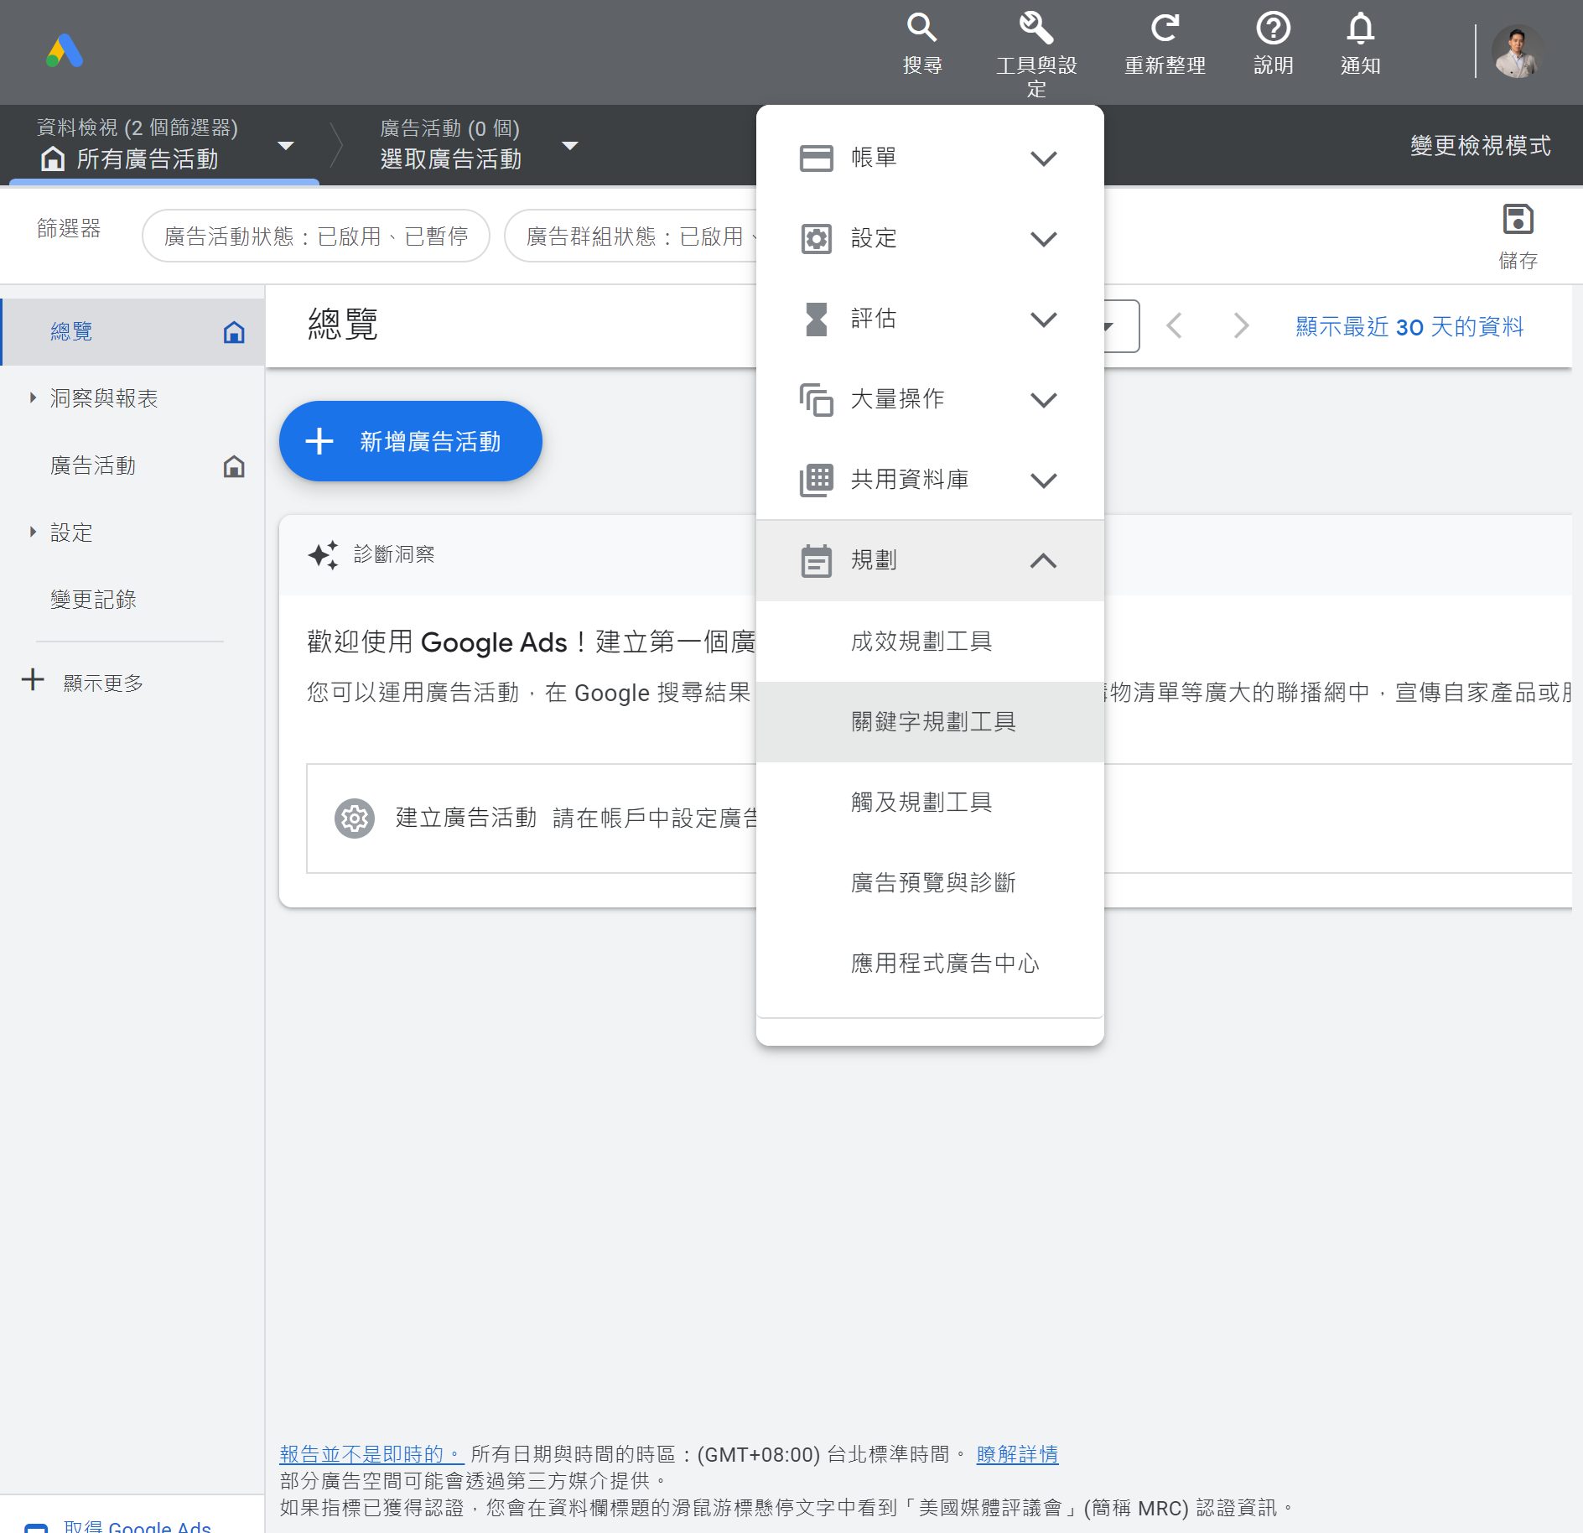The width and height of the screenshot is (1583, 1533).
Task: Click the Google Ads logo
Action: [x=65, y=51]
